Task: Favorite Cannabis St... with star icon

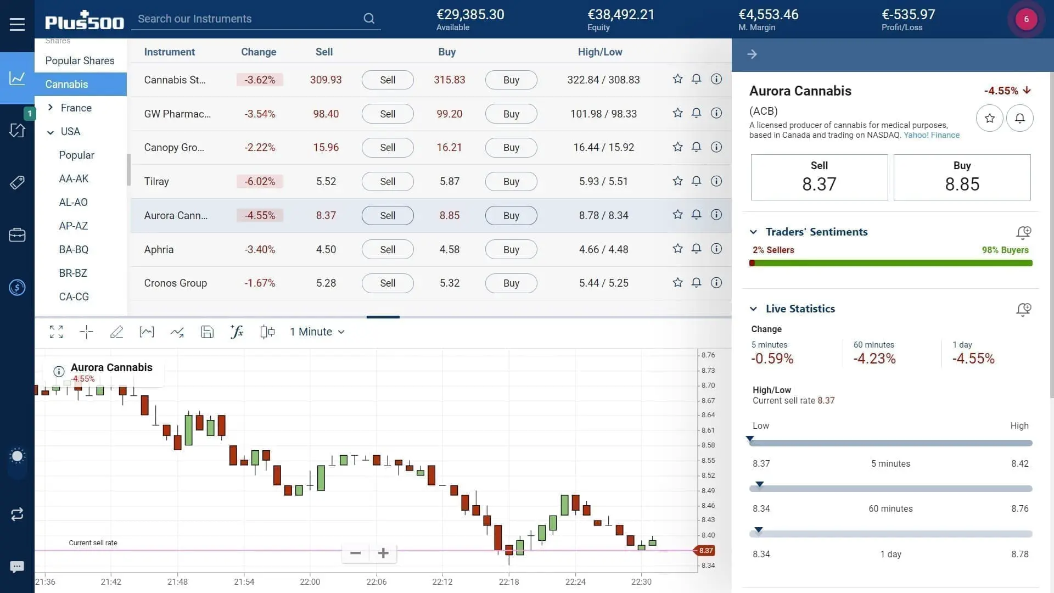Action: click(x=677, y=79)
